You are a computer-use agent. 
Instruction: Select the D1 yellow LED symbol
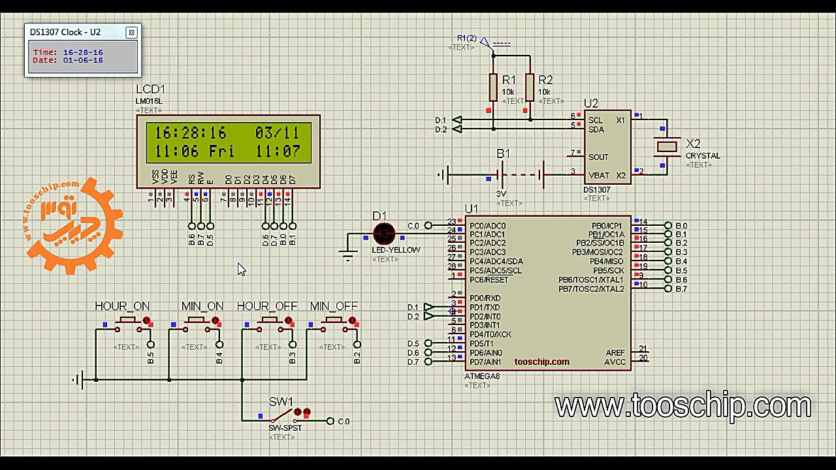(x=384, y=233)
